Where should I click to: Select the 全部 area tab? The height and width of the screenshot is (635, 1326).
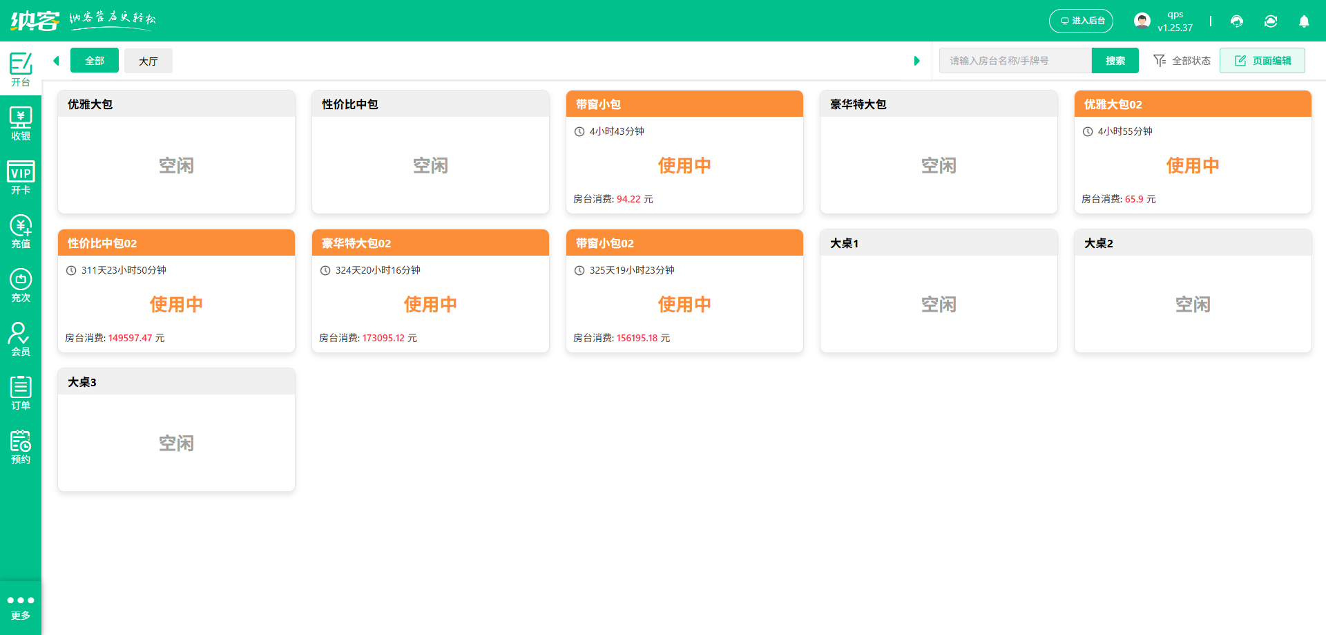click(95, 61)
